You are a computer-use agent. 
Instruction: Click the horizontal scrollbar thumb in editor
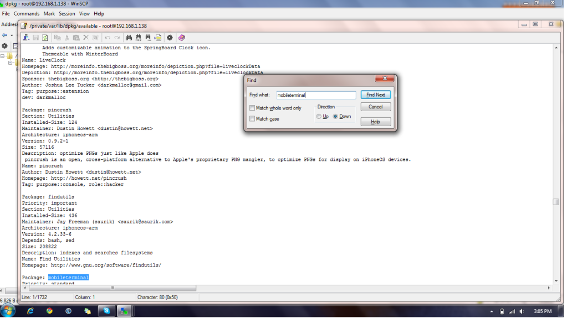pos(113,288)
